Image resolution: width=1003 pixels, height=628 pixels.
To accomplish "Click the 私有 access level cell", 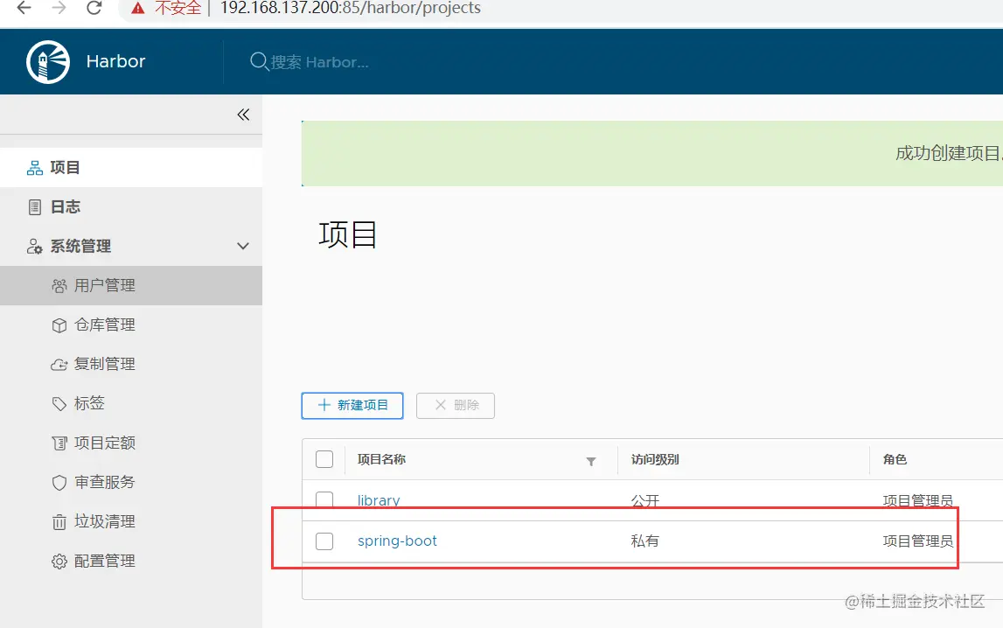I will tap(644, 541).
